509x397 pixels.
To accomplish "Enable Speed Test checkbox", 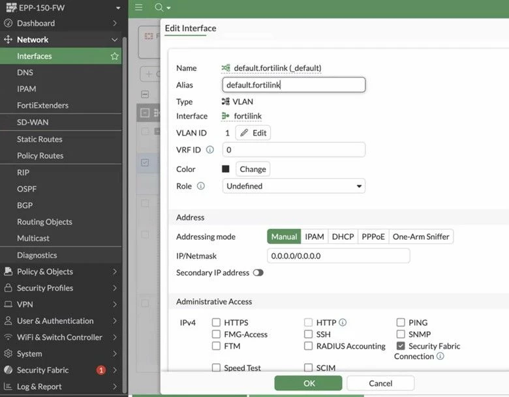I will 216,368.
